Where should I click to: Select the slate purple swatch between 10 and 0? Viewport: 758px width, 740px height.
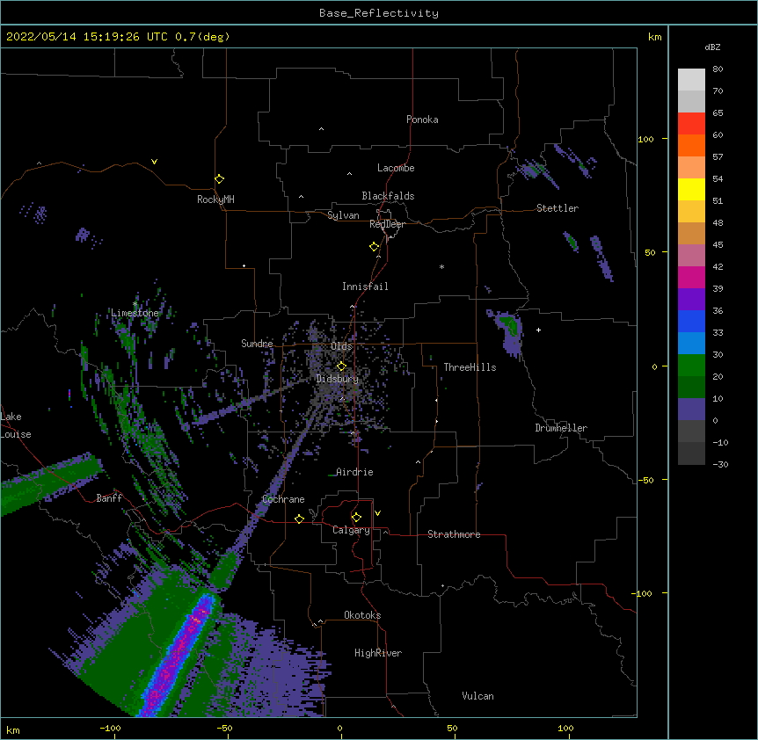click(x=691, y=410)
